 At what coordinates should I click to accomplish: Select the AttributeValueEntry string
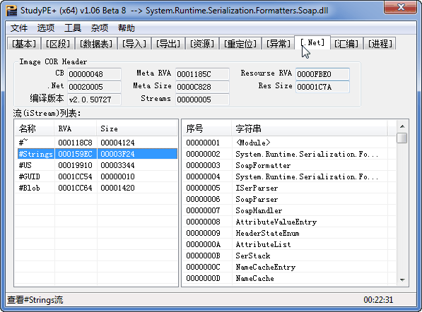point(289,222)
